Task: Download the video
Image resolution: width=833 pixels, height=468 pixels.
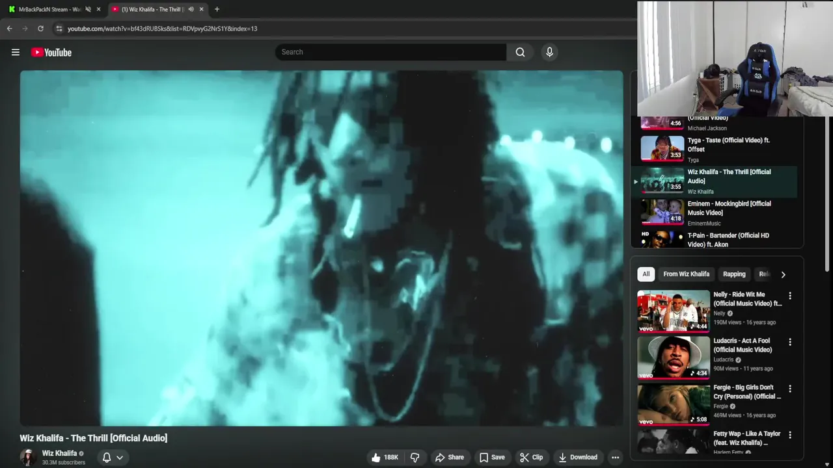Action: [x=578, y=458]
